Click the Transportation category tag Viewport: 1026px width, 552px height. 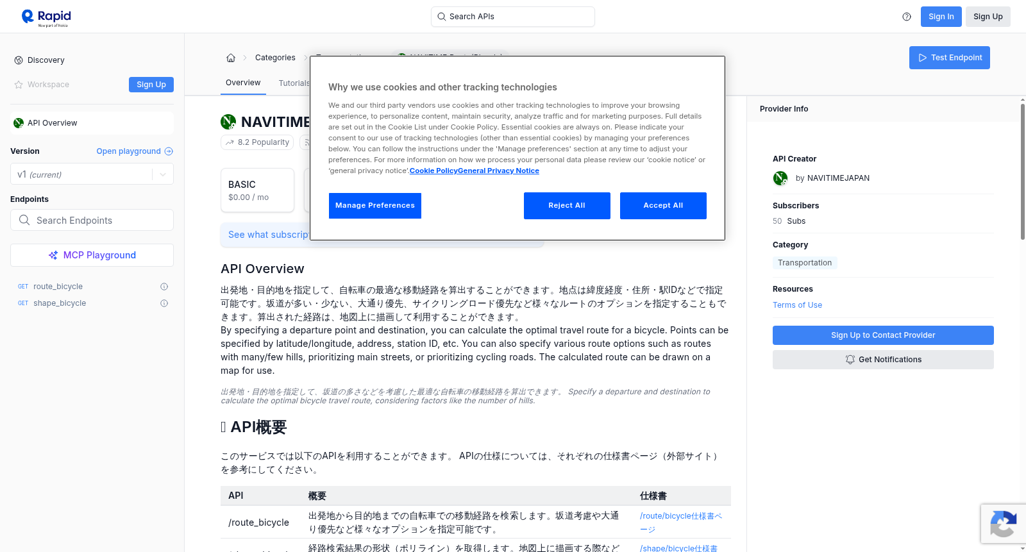pyautogui.click(x=805, y=263)
